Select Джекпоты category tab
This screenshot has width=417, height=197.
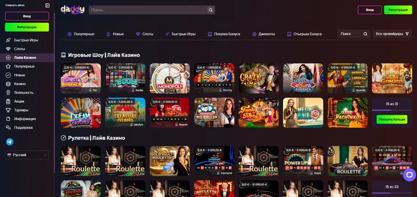264,34
